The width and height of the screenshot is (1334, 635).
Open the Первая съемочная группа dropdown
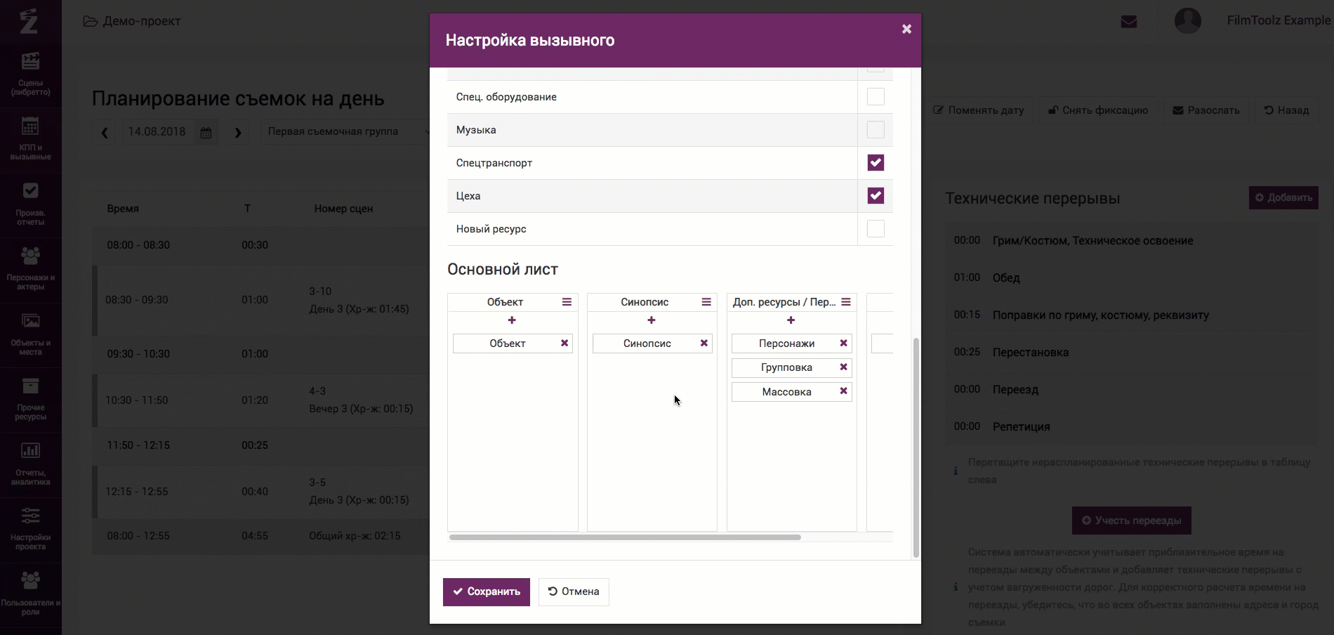(x=345, y=131)
